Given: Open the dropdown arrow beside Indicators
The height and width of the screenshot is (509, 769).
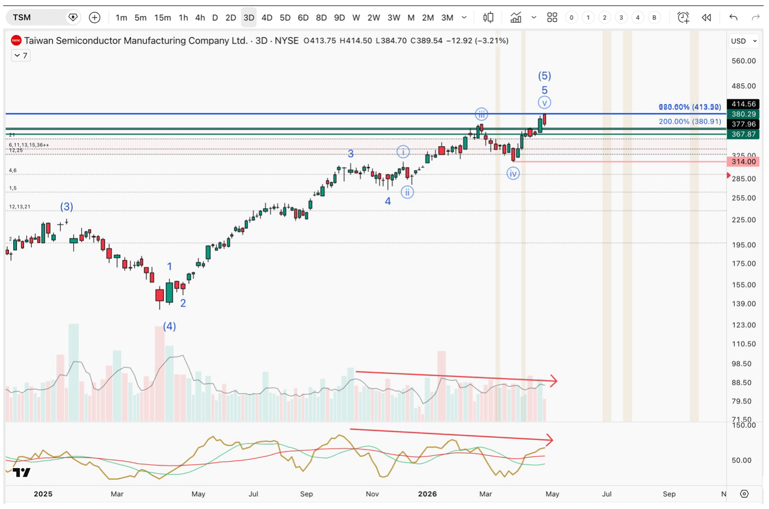Looking at the screenshot, I should click(534, 18).
